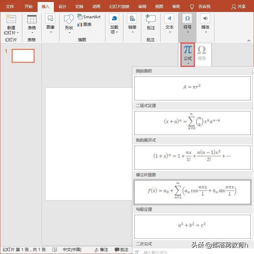
Task: Expand the Table dropdown arrow
Action: click(x=32, y=33)
